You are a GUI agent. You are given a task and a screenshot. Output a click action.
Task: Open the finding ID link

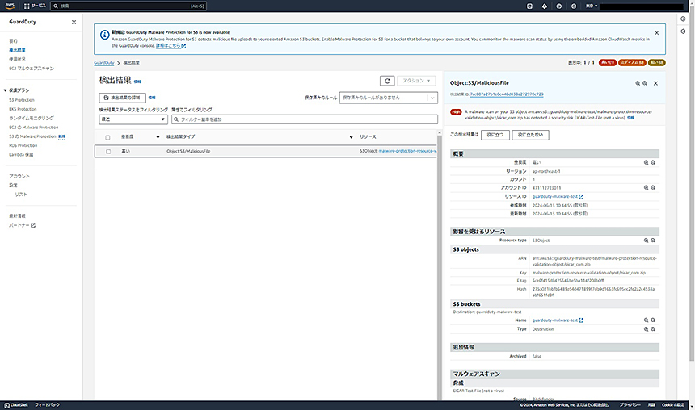coord(507,94)
